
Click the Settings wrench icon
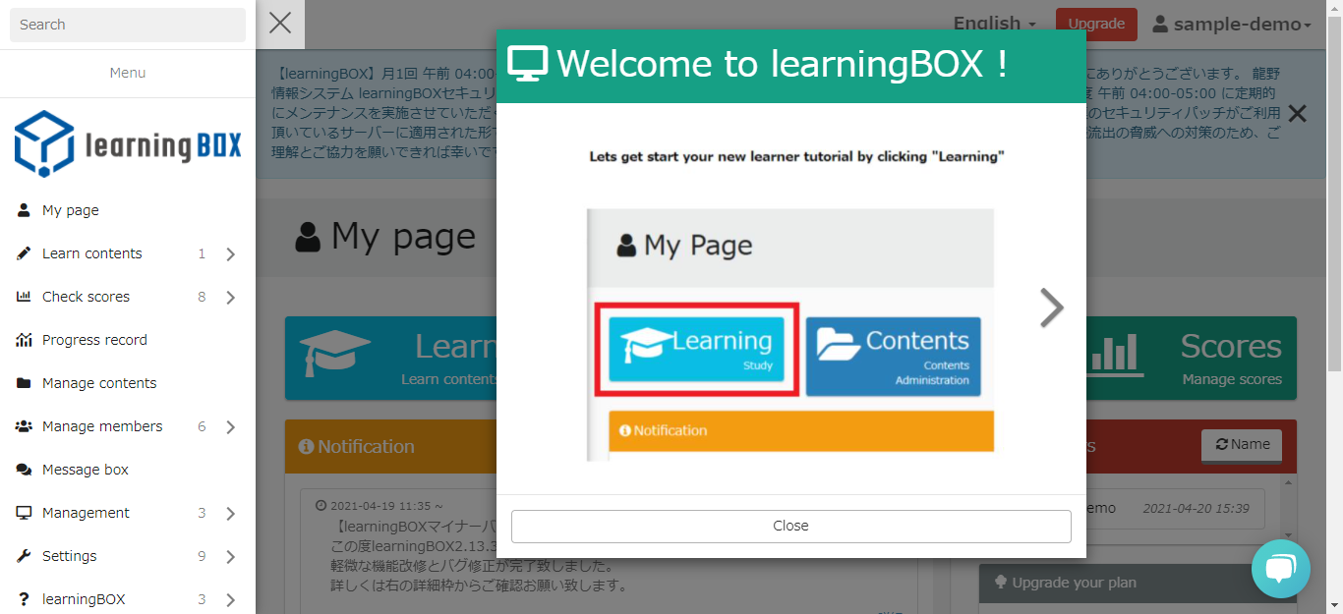24,556
